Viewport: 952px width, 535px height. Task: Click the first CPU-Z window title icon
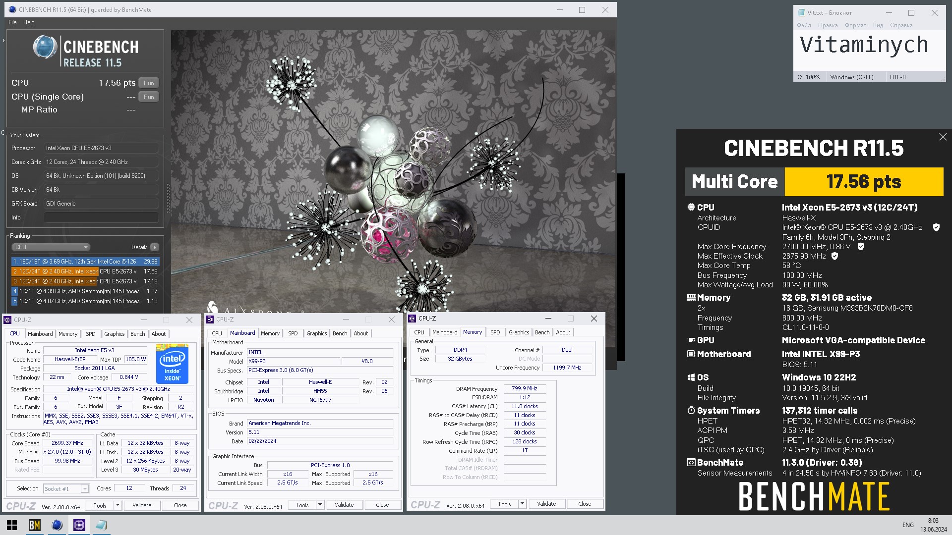pyautogui.click(x=7, y=320)
